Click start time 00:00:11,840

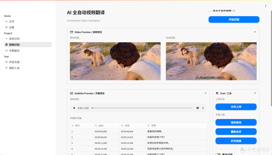[x=107, y=143]
